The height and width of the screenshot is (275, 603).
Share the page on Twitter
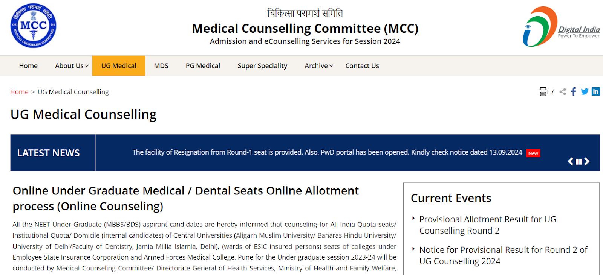(585, 91)
